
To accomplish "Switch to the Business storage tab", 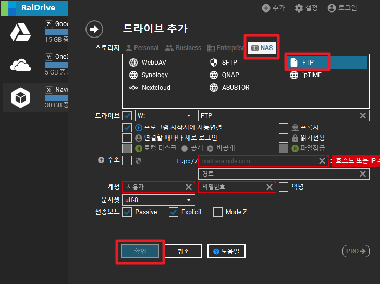I will point(183,48).
